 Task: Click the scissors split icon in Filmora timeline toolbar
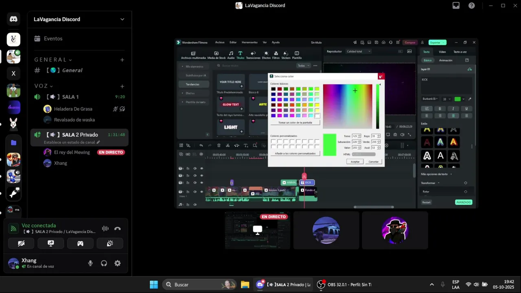[x=228, y=145]
